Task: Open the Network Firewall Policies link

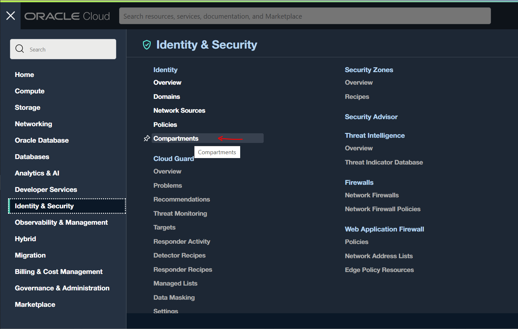Action: 383,209
